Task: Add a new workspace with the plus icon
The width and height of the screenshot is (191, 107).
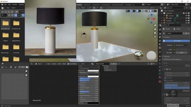Action: [134, 5]
